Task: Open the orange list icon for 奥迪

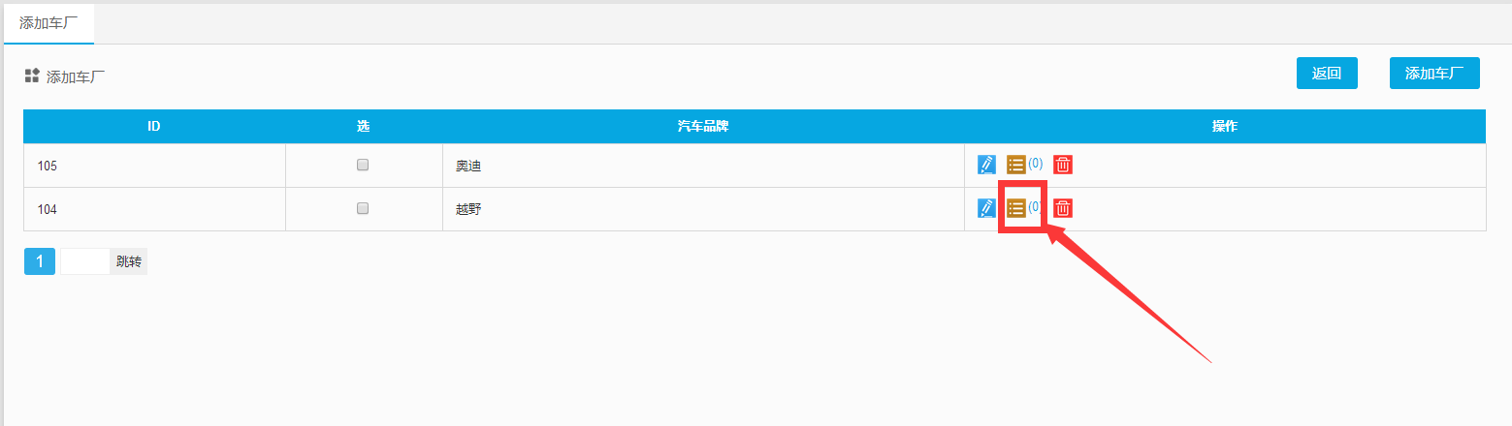Action: [1015, 165]
